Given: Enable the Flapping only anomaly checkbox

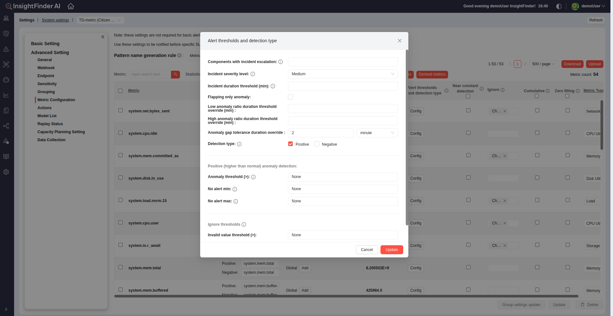Looking at the screenshot, I should [x=290, y=97].
